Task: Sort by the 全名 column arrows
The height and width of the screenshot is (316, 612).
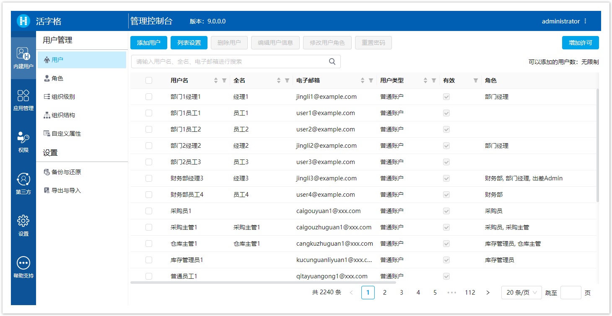Action: coord(279,80)
